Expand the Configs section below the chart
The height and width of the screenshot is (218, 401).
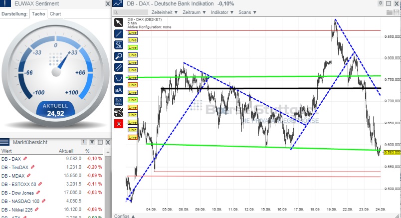(125, 216)
